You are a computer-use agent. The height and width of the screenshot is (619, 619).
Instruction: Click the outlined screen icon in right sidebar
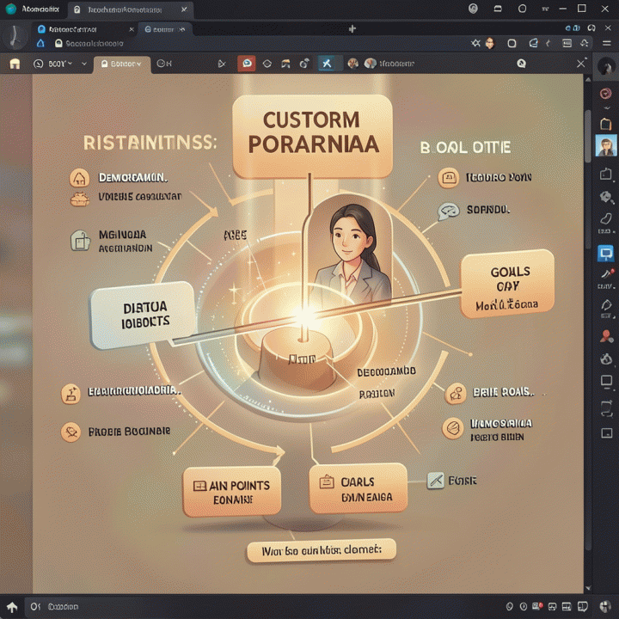[606, 382]
